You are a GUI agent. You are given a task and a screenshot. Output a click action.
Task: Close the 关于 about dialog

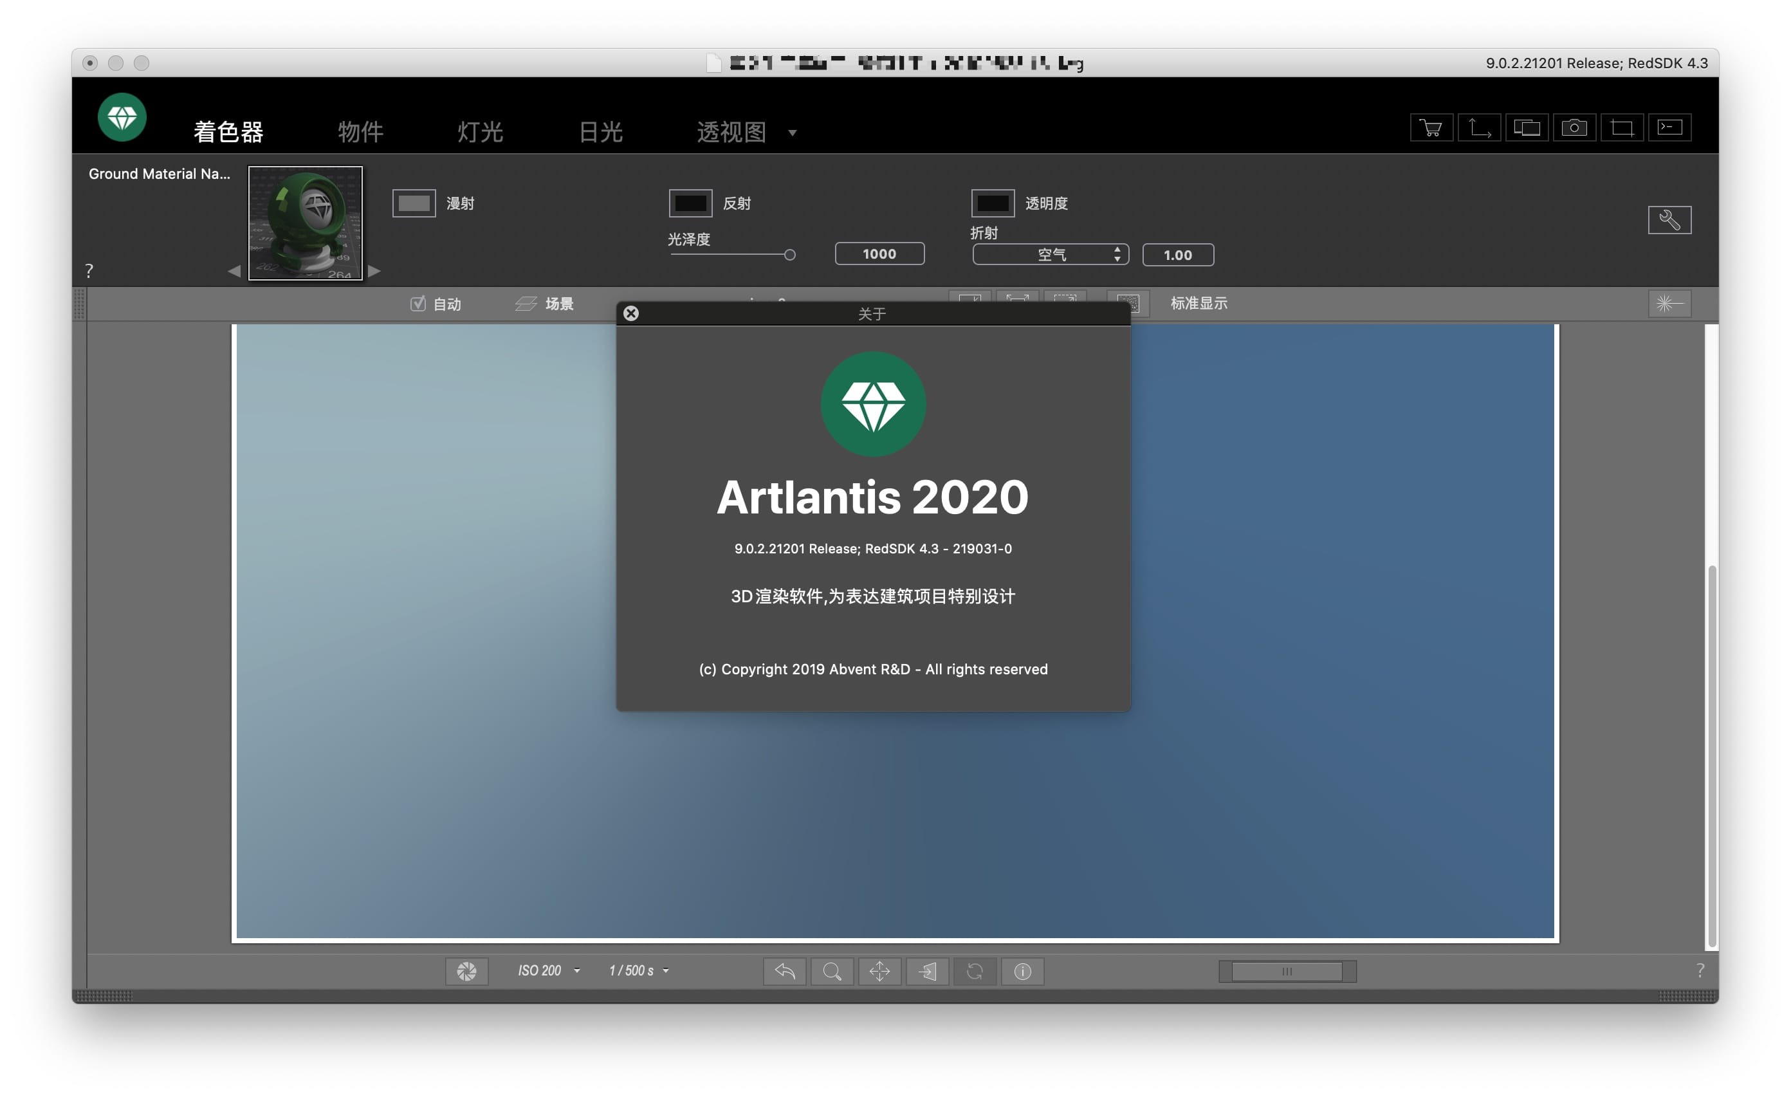pyautogui.click(x=631, y=313)
